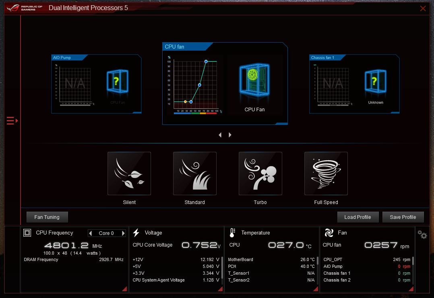Click the CPU System Agent Voltage row
434x298 pixels.
(176, 280)
